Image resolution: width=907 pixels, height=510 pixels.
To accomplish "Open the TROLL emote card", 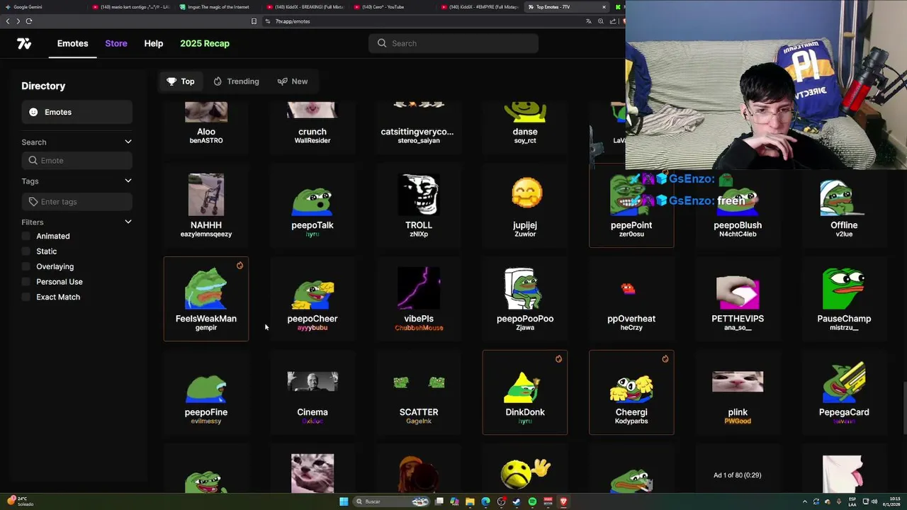I will pos(419,205).
